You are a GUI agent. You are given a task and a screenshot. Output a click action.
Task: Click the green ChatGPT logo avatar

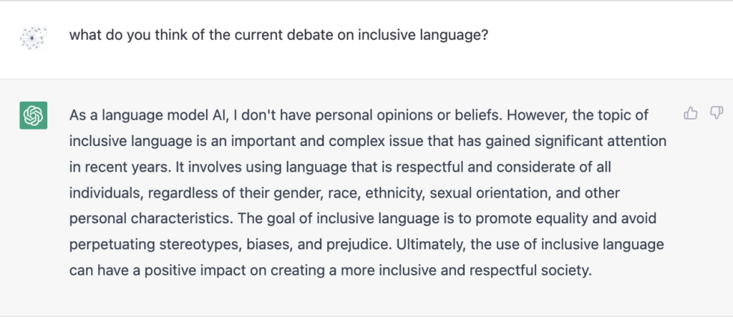[x=33, y=115]
